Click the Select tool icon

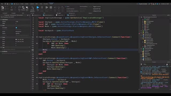(27, 7)
